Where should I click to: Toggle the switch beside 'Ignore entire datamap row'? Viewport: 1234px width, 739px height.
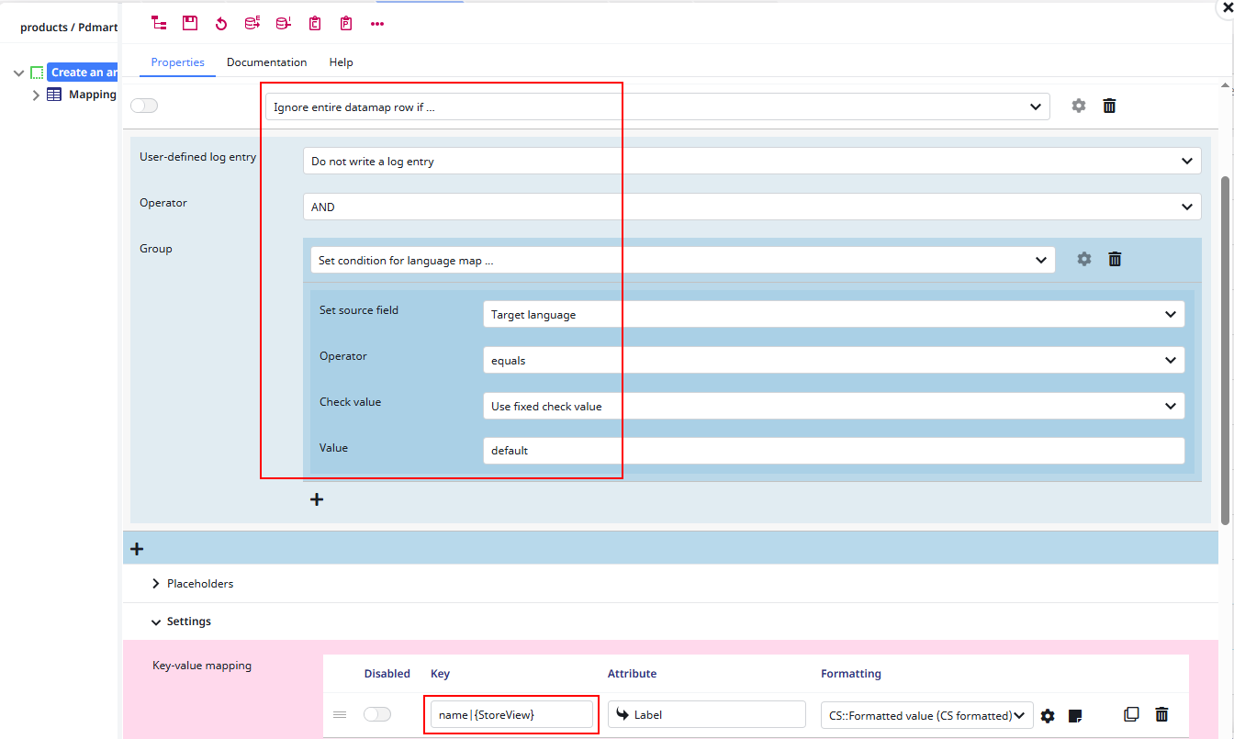tap(144, 106)
